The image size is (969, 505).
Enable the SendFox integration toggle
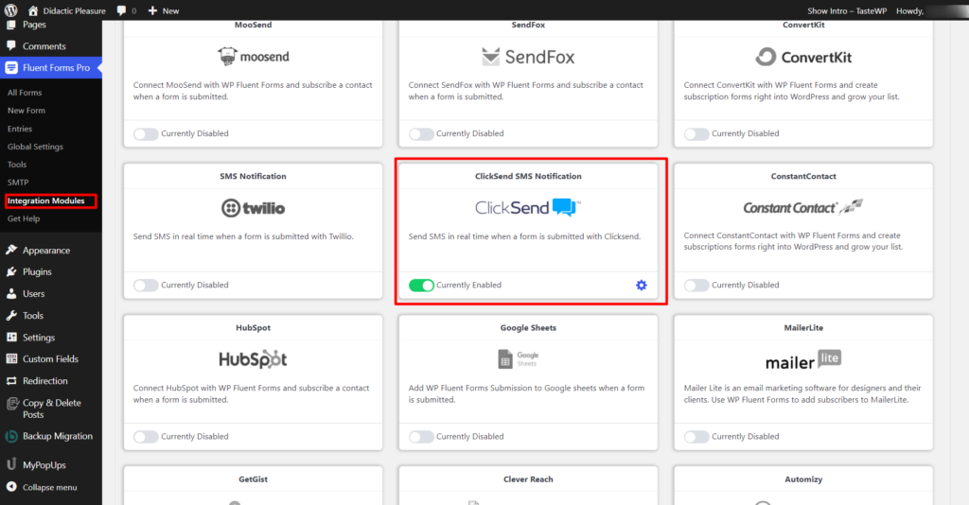pyautogui.click(x=421, y=133)
